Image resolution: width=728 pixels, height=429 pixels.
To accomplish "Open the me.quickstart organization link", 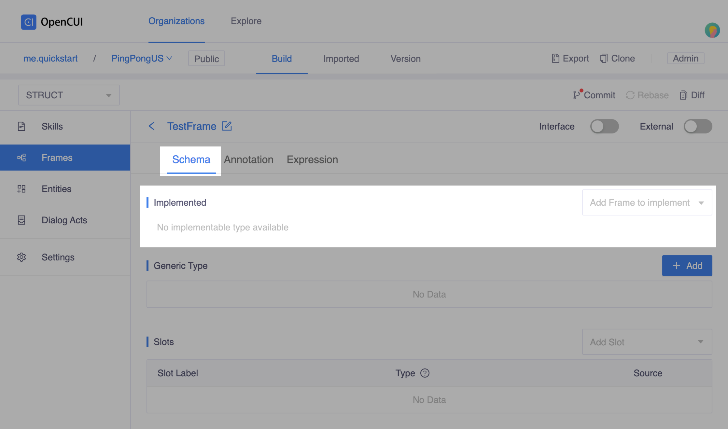I will (x=50, y=58).
